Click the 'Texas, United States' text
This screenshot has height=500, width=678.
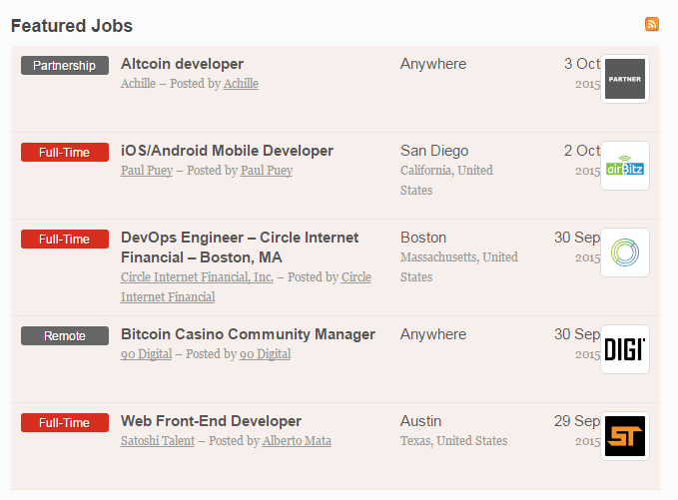[x=453, y=441]
